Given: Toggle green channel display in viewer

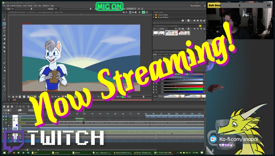Looking at the screenshot, I should coord(66,97).
